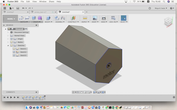This screenshot has width=177, height=110.
Task: Expand the Bodies folder node
Action: click(8, 42)
